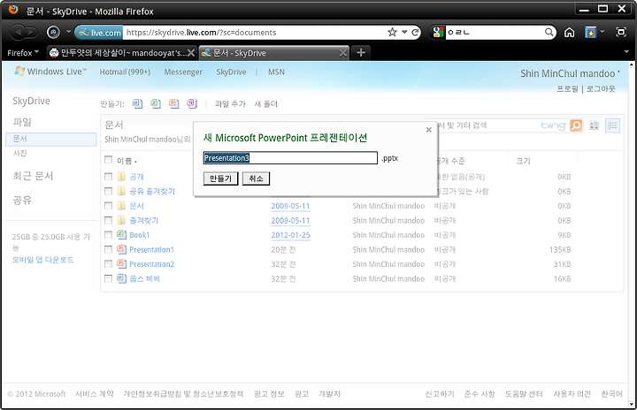The image size is (637, 410).
Task: Select 사진 in the left sidebar
Action: 19,153
